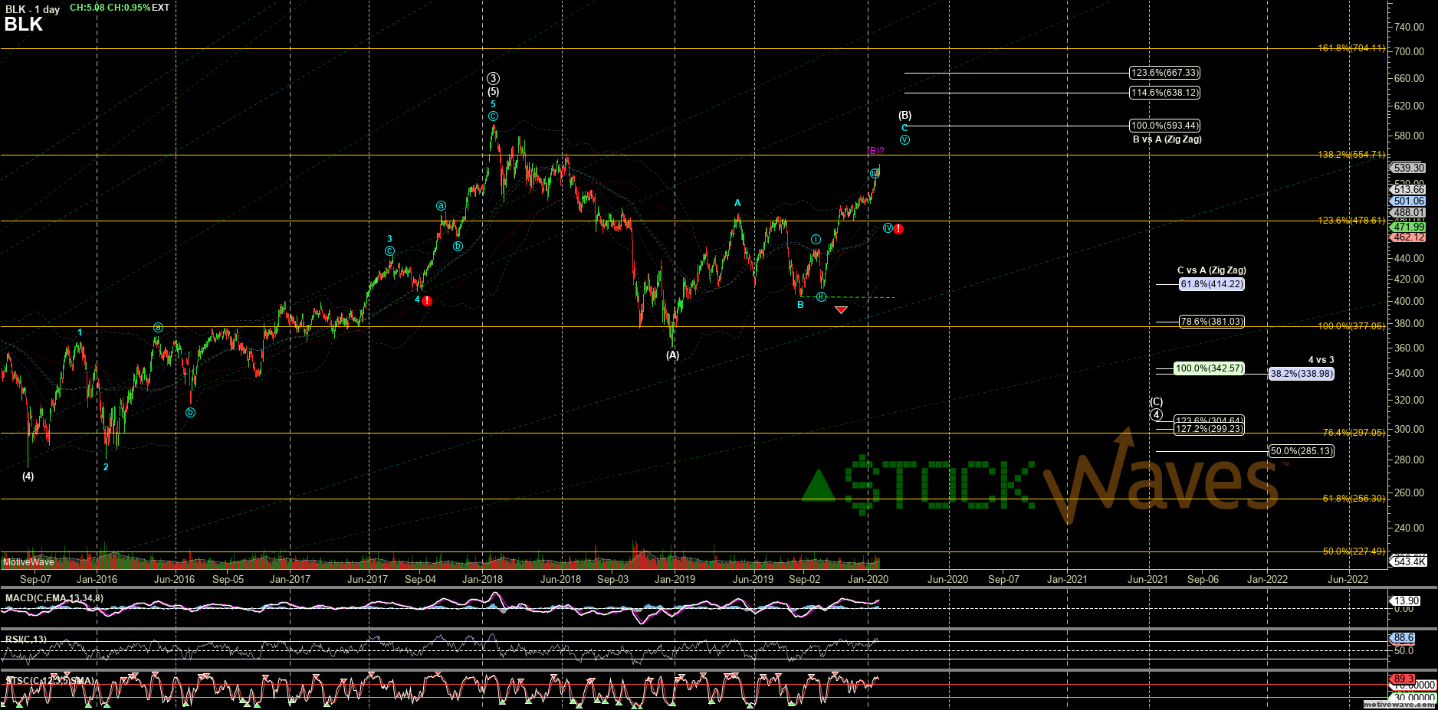Click the 240.00 price on the axis
1438x710 pixels.
pyautogui.click(x=1410, y=528)
